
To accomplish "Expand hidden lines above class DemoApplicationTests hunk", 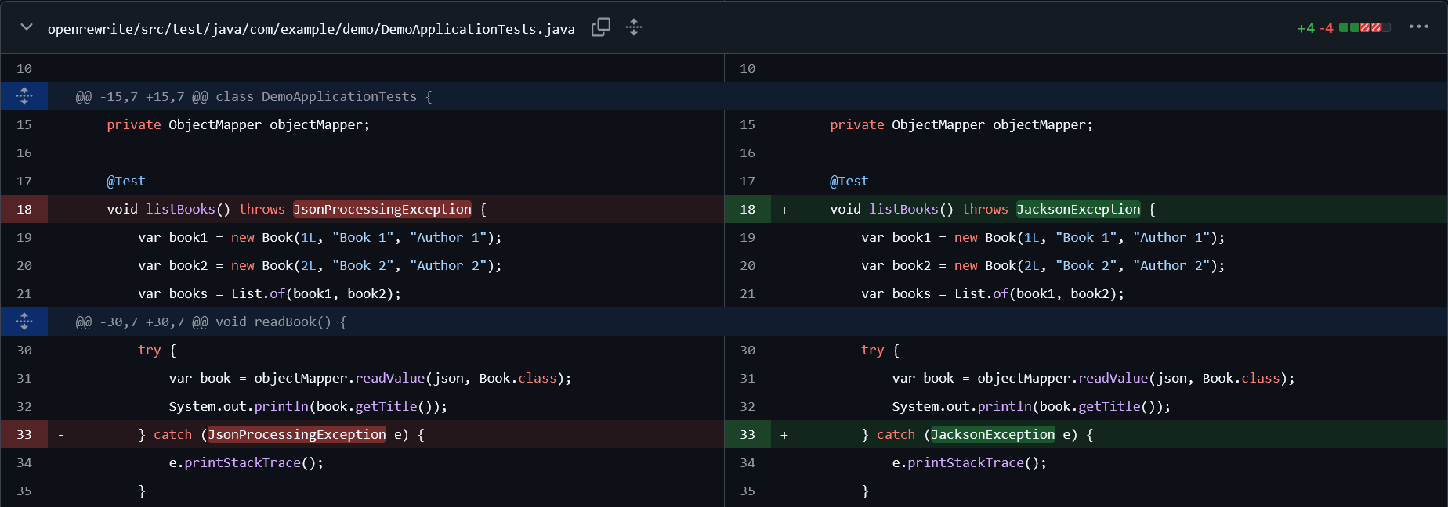I will [x=24, y=96].
